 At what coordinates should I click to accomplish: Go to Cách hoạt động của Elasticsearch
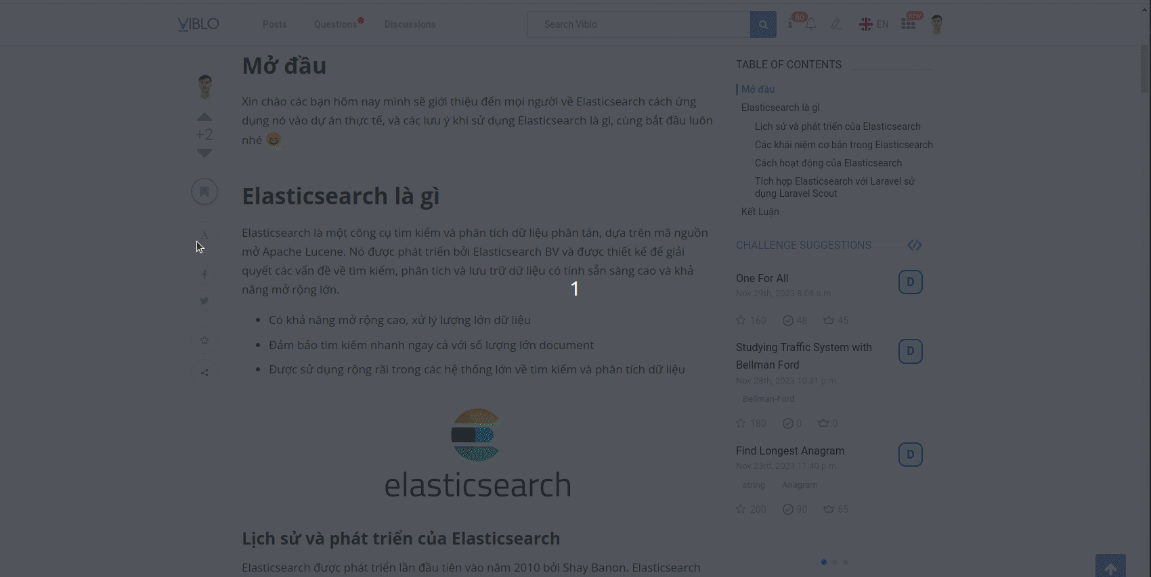(x=828, y=163)
